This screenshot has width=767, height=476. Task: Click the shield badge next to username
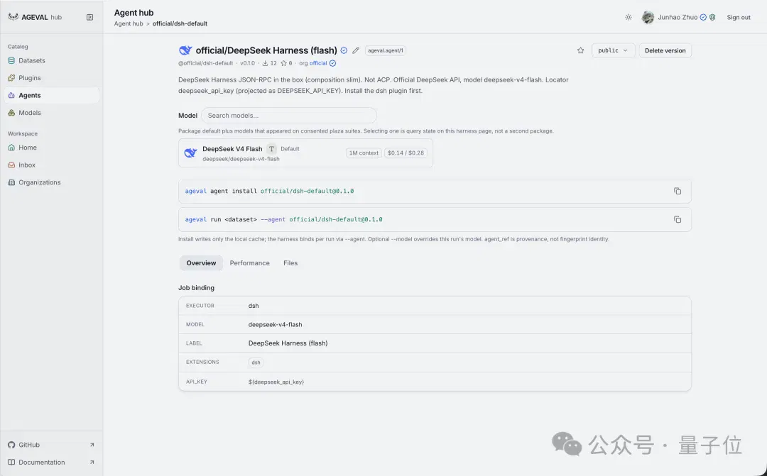pos(713,17)
